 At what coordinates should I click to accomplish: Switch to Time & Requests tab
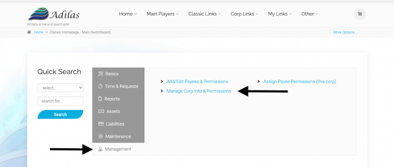click(x=119, y=87)
